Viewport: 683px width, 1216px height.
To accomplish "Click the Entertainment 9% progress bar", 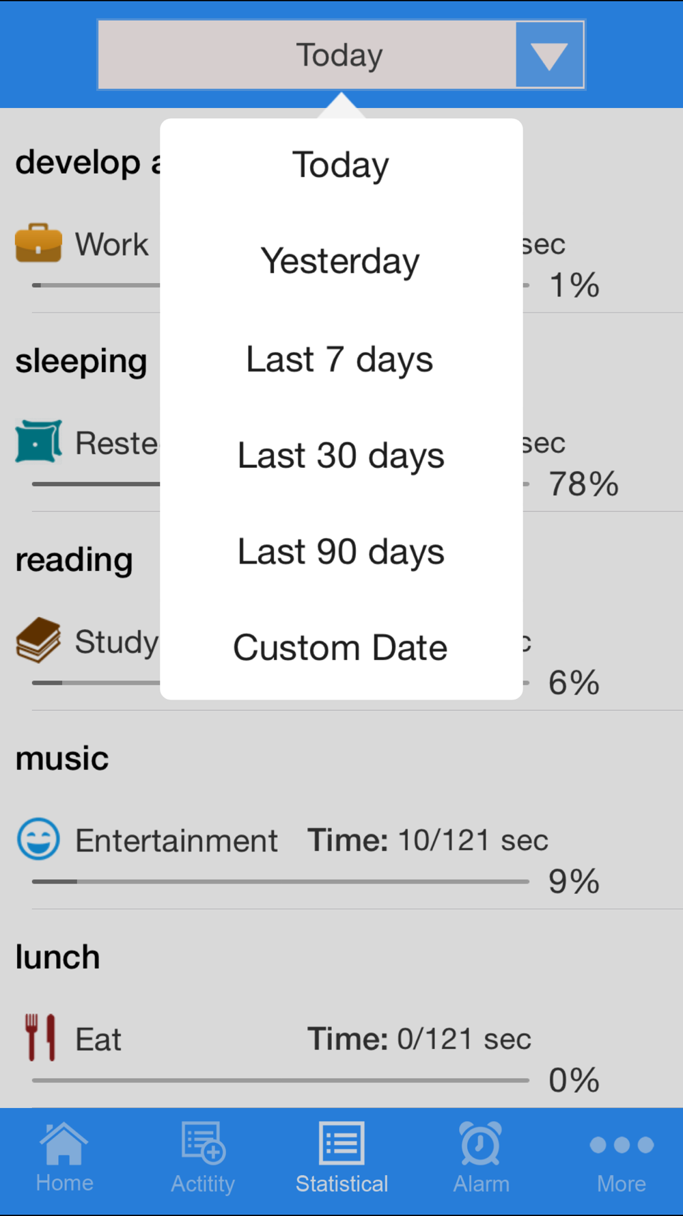I will pos(281,882).
